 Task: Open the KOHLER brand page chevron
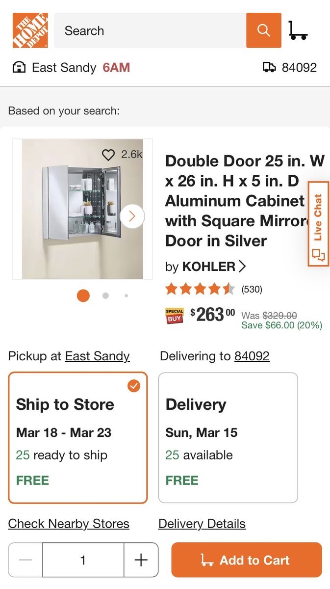coord(242,267)
